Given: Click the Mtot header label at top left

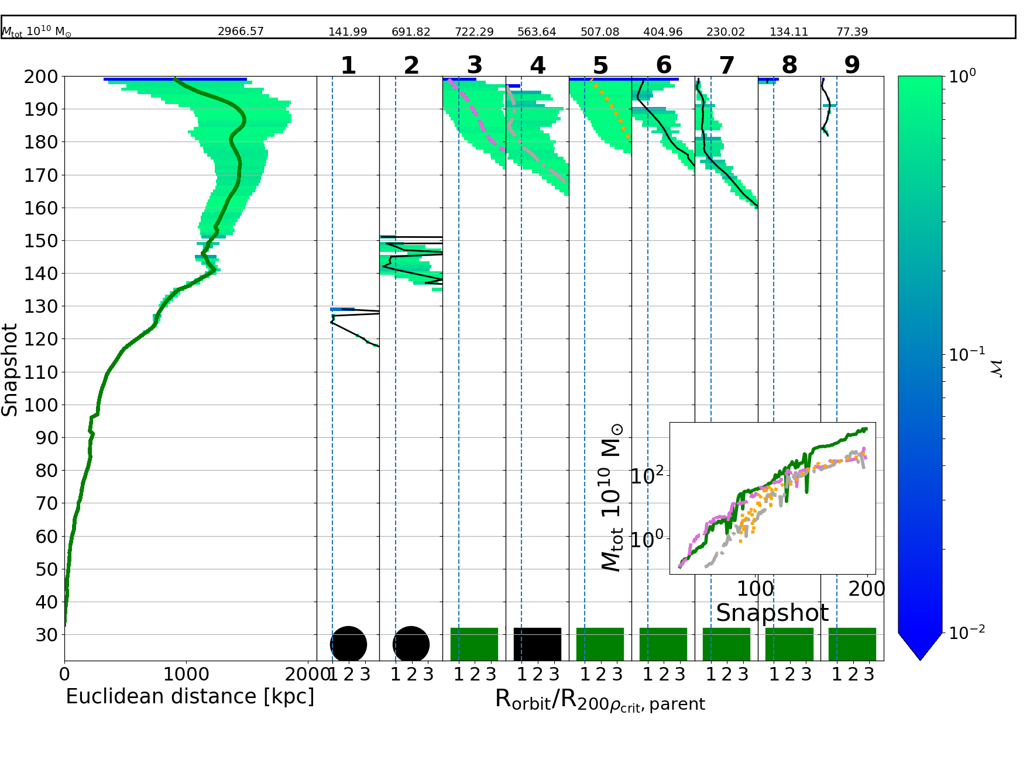Looking at the screenshot, I should click(x=36, y=32).
